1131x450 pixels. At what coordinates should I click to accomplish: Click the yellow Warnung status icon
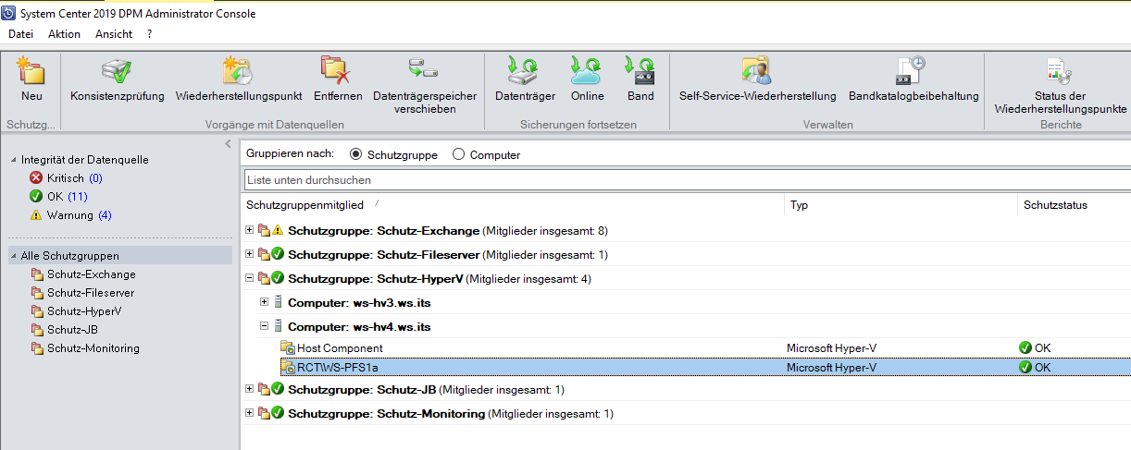pyautogui.click(x=36, y=214)
